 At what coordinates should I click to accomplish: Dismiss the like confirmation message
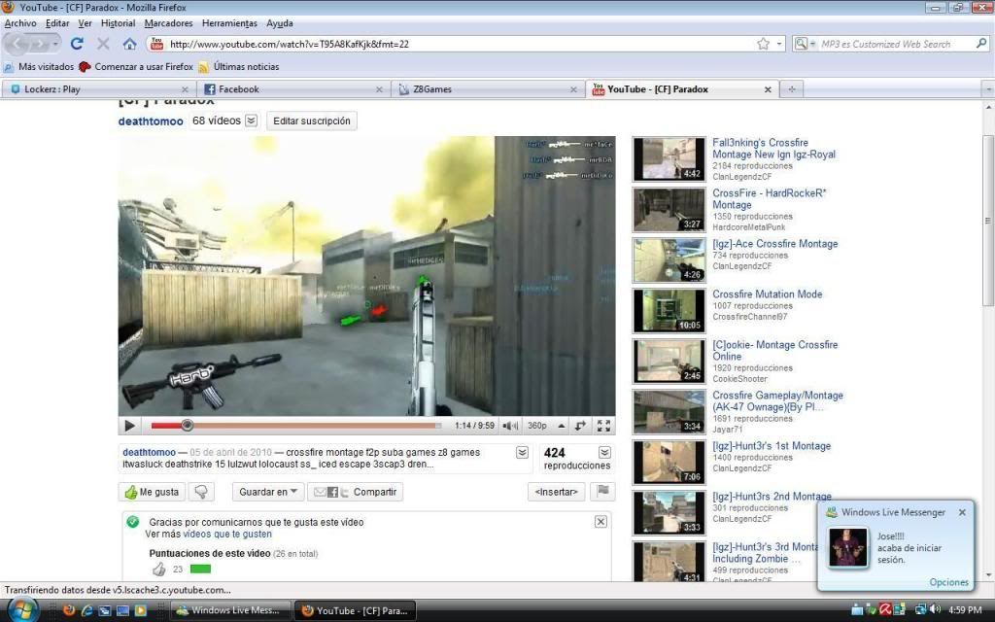600,522
